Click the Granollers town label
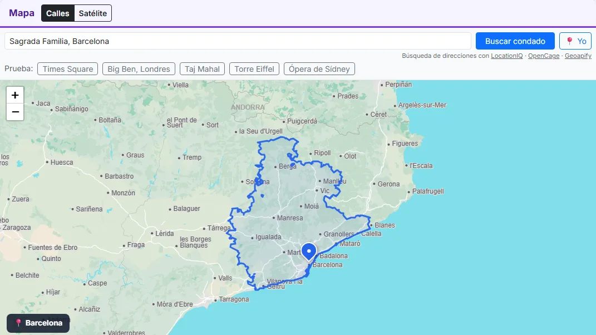This screenshot has height=335, width=596. point(339,234)
